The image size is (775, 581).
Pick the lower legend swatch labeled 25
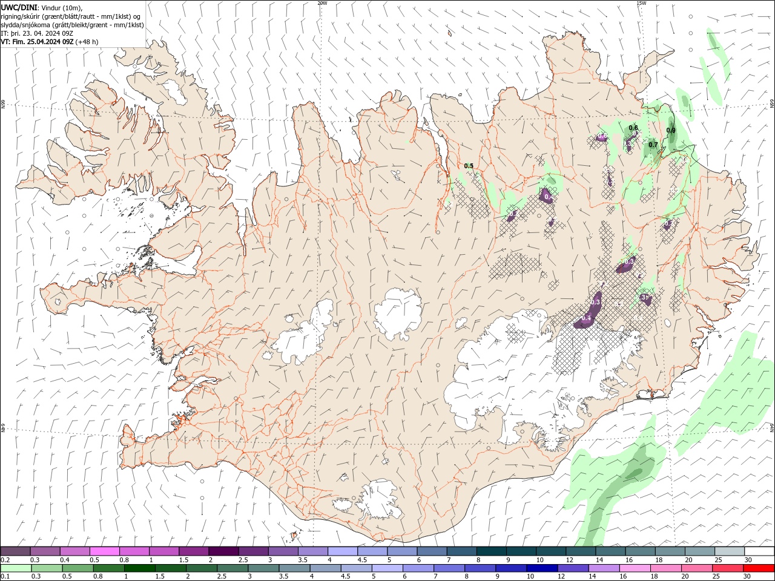[727, 568]
